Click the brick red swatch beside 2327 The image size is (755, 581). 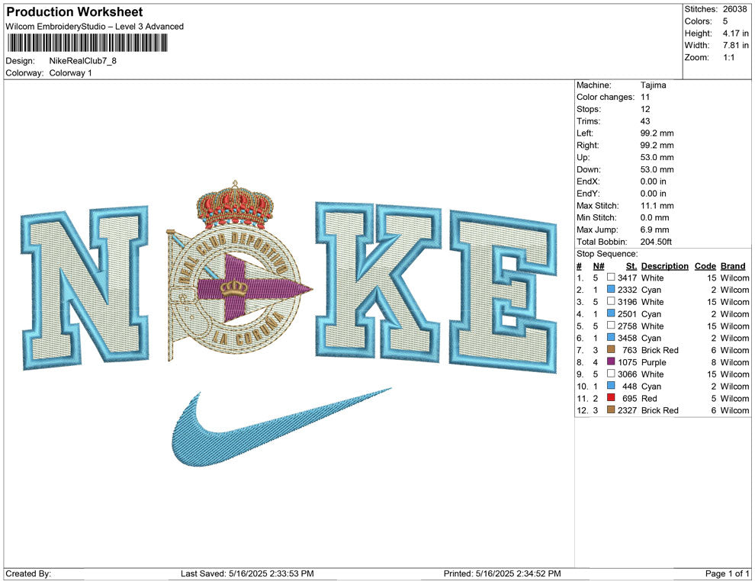pos(611,409)
